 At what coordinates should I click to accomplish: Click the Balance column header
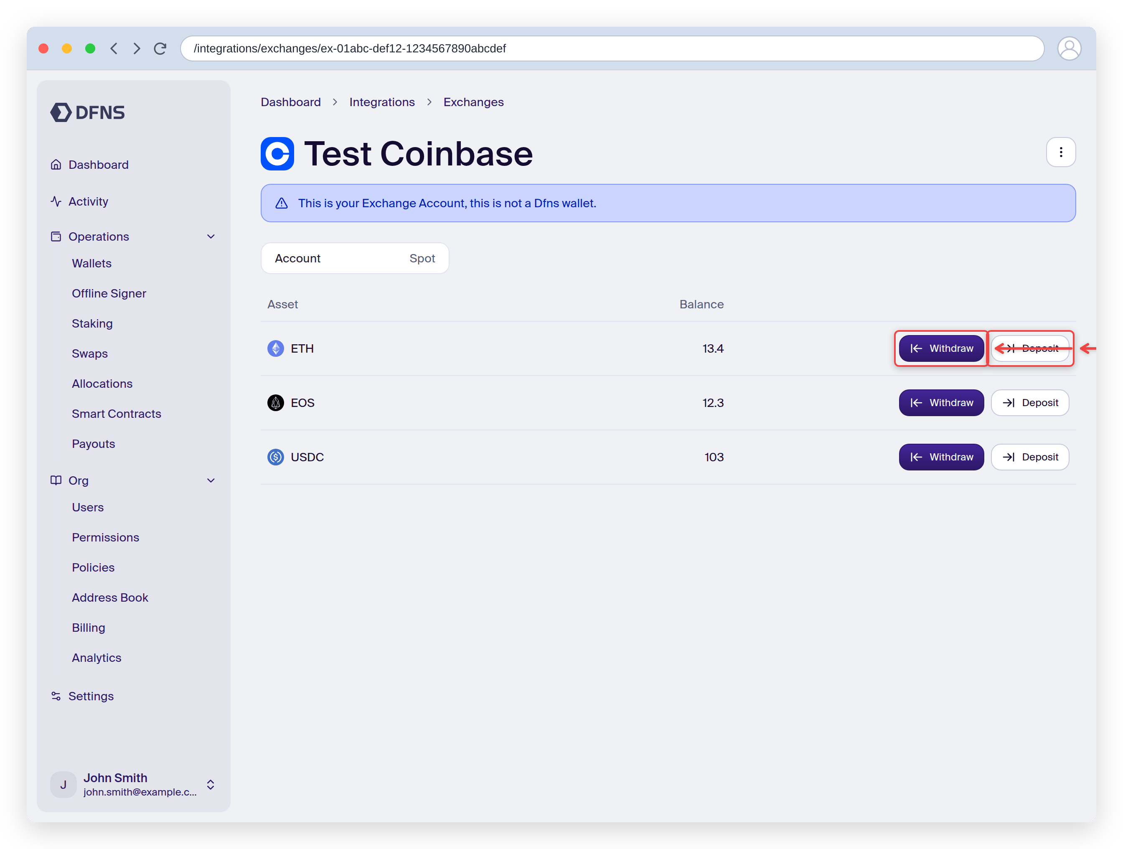coord(701,304)
